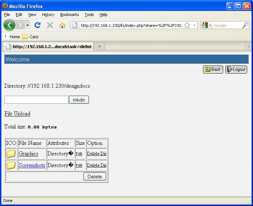This screenshot has width=253, height=206.
Task: Click Delete Dir for Screenshots
Action: pyautogui.click(x=97, y=165)
